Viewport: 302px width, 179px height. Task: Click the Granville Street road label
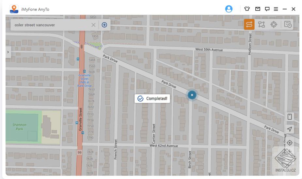tap(81, 119)
